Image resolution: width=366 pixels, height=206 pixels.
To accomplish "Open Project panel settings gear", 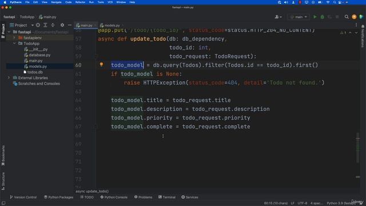I will click(x=62, y=25).
